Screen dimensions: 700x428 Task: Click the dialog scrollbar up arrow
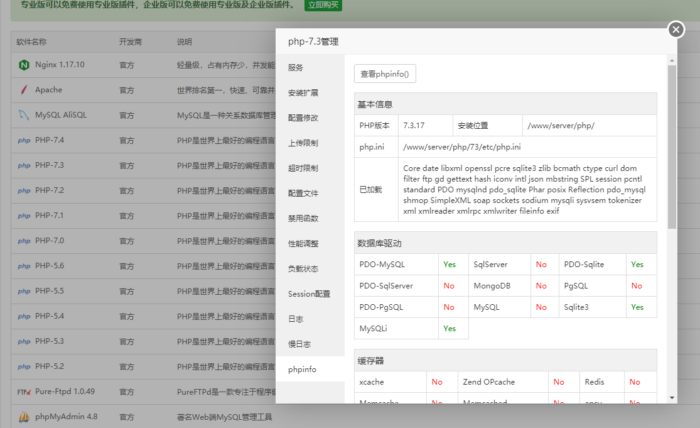[672, 60]
